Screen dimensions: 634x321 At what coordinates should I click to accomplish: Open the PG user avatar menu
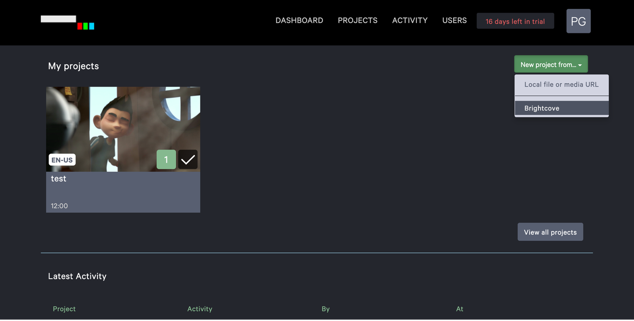578,21
